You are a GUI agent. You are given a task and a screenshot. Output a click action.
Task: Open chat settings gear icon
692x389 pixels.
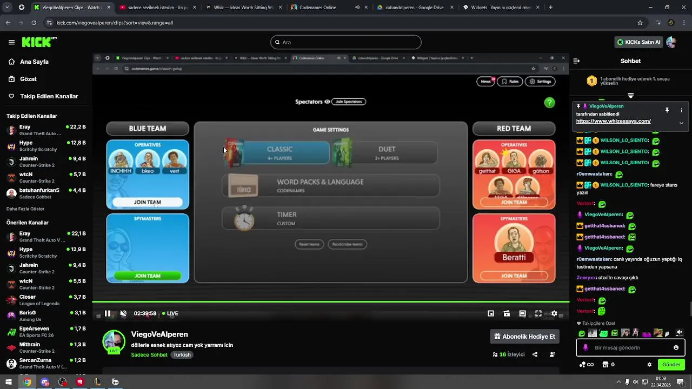click(649, 365)
